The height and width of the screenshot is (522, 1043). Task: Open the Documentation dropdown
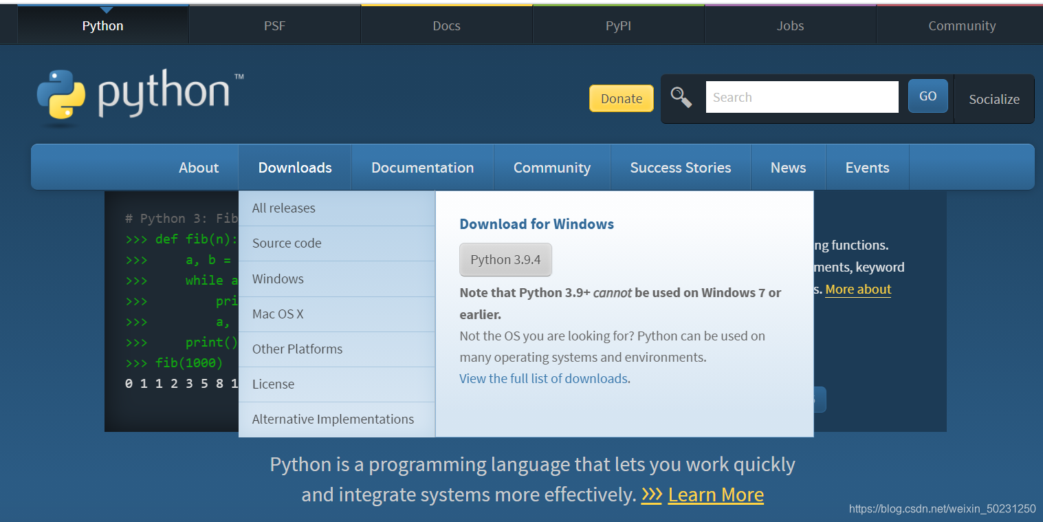point(422,166)
